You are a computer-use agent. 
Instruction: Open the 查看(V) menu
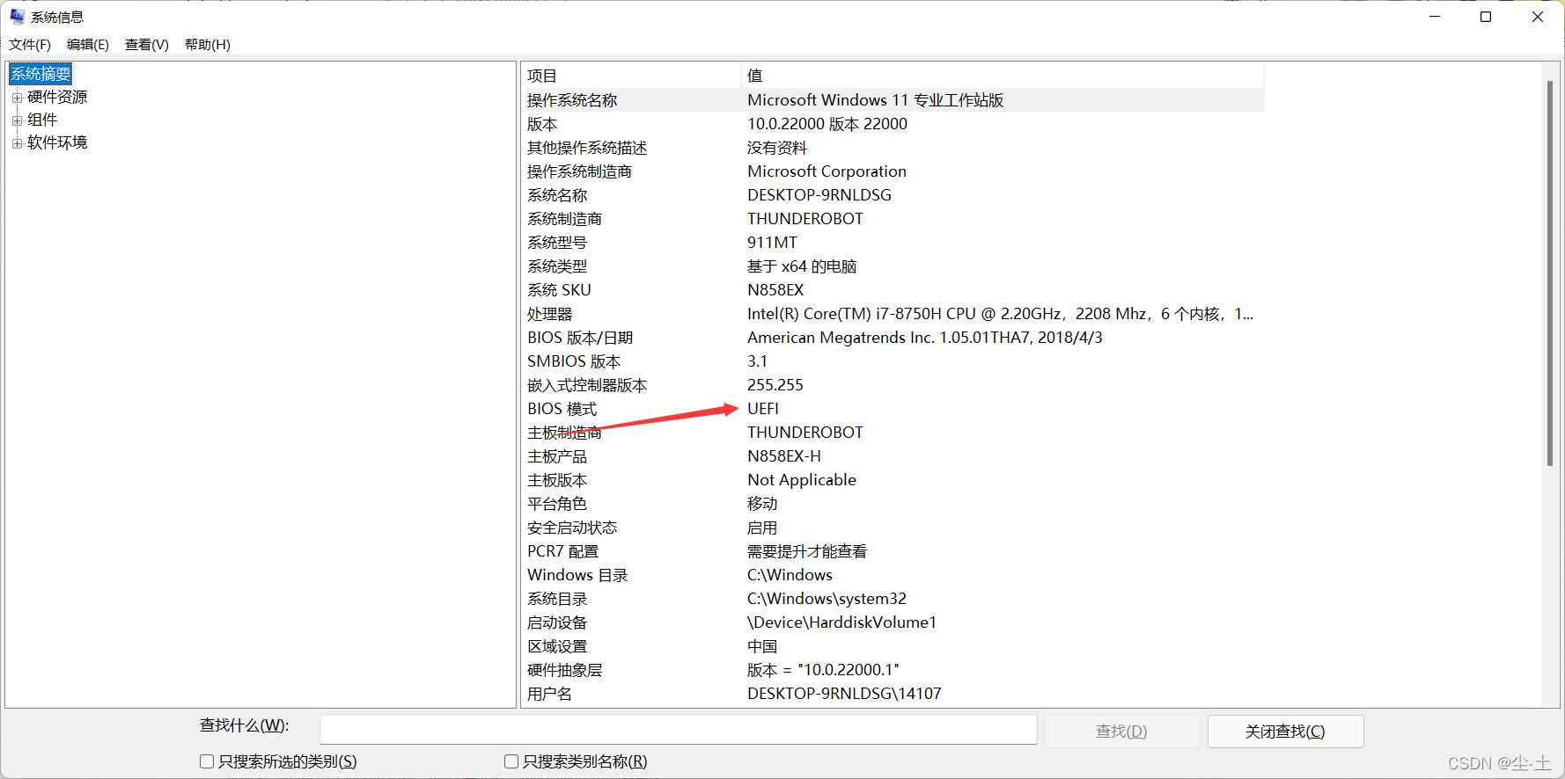pyautogui.click(x=147, y=45)
